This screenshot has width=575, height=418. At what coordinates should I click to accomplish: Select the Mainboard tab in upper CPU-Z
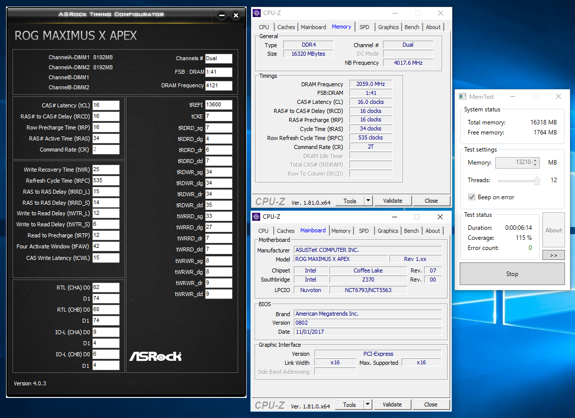pyautogui.click(x=313, y=27)
